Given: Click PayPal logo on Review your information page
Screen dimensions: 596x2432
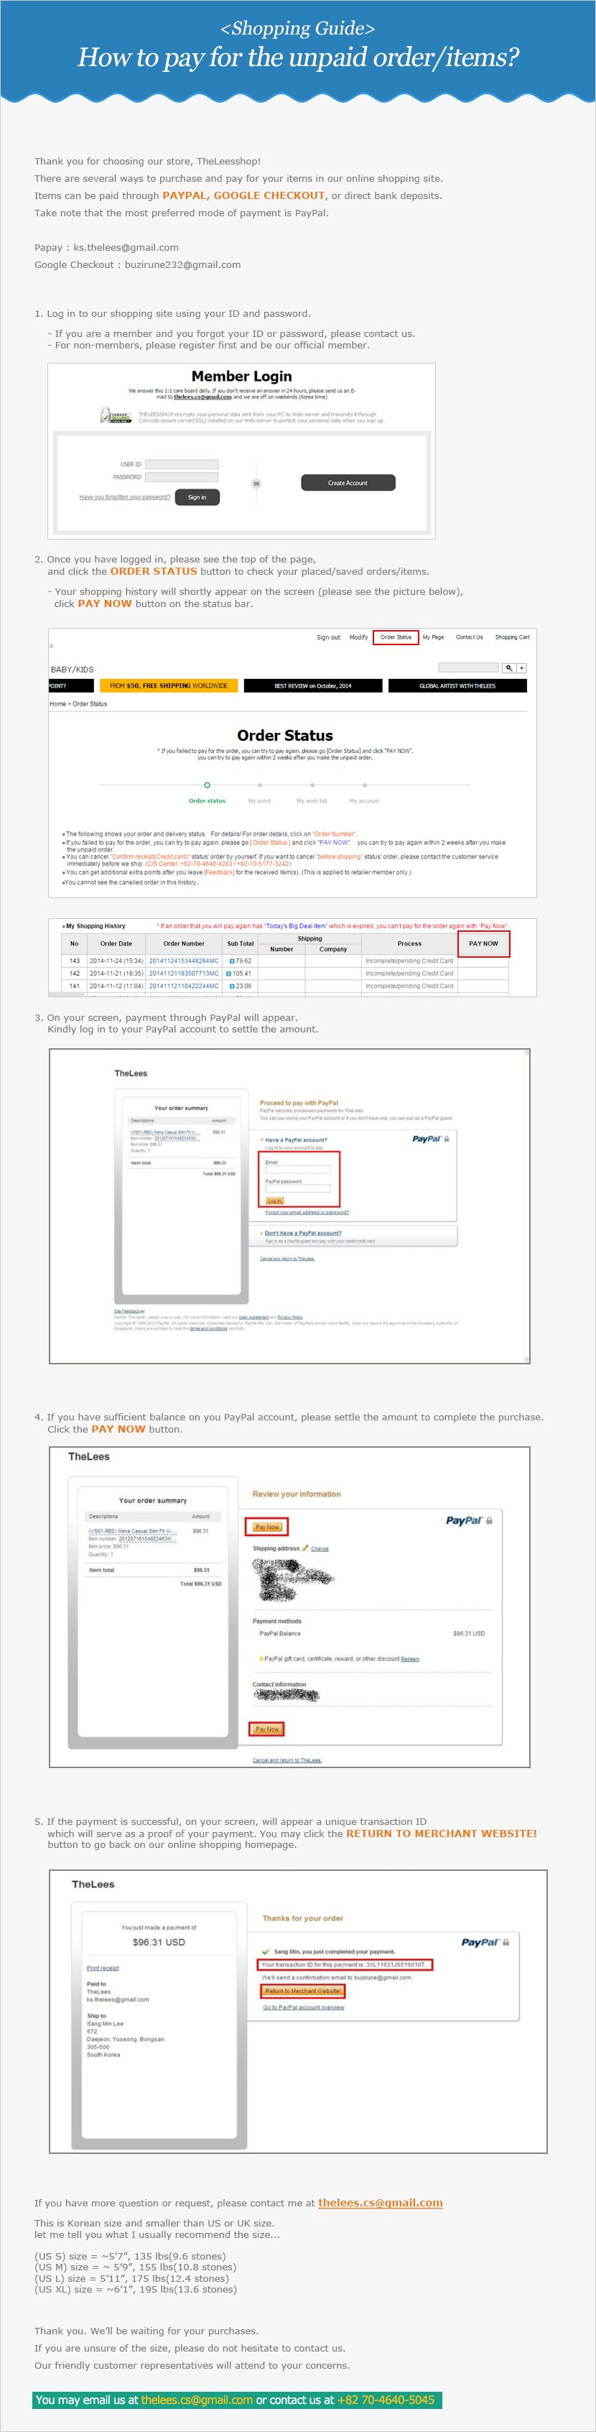Looking at the screenshot, I should (464, 1520).
